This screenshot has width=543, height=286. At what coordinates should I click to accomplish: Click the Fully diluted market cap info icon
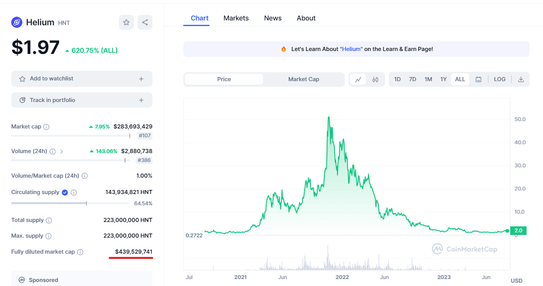click(80, 252)
